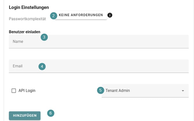Open the Keine Anforderungen complexity selector
Viewport: 194px width, 121px height.
(x=81, y=15)
